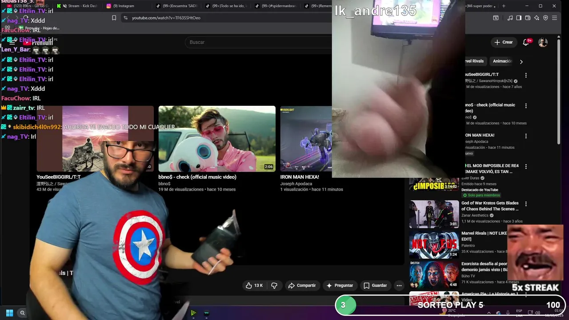Open the Windows Start menu

coord(9,313)
